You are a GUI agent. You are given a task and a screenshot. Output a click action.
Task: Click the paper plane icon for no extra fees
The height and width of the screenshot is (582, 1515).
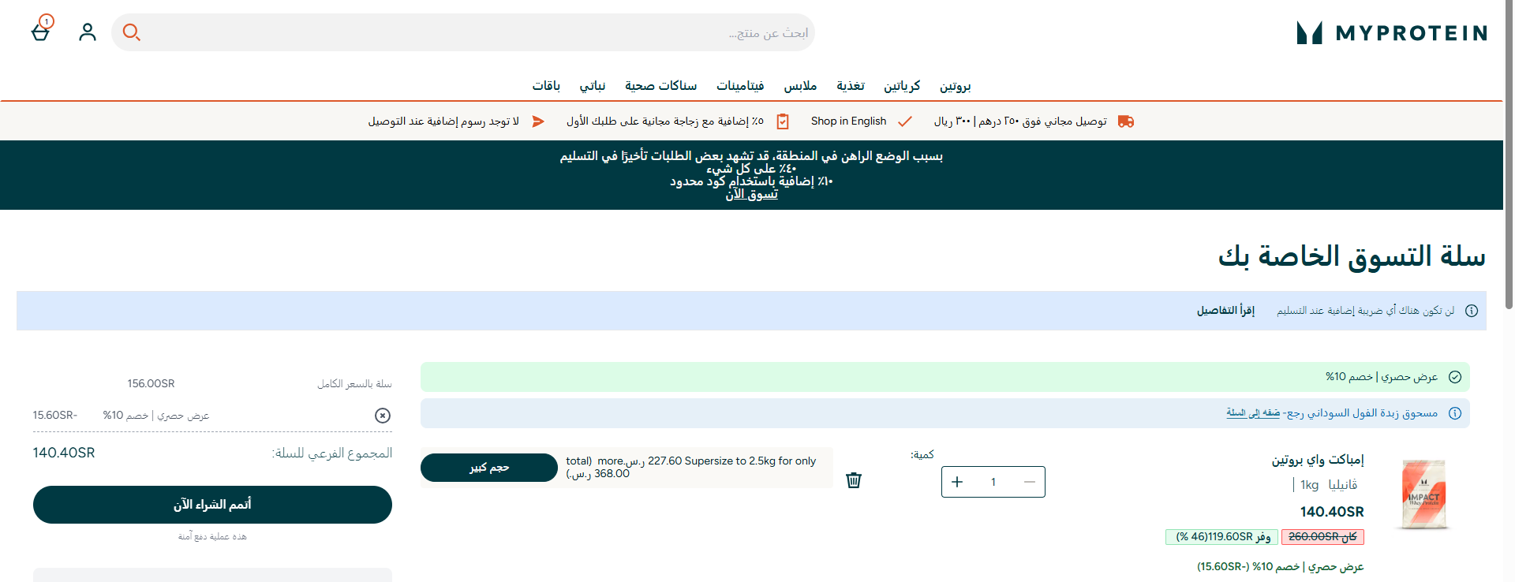tap(538, 121)
